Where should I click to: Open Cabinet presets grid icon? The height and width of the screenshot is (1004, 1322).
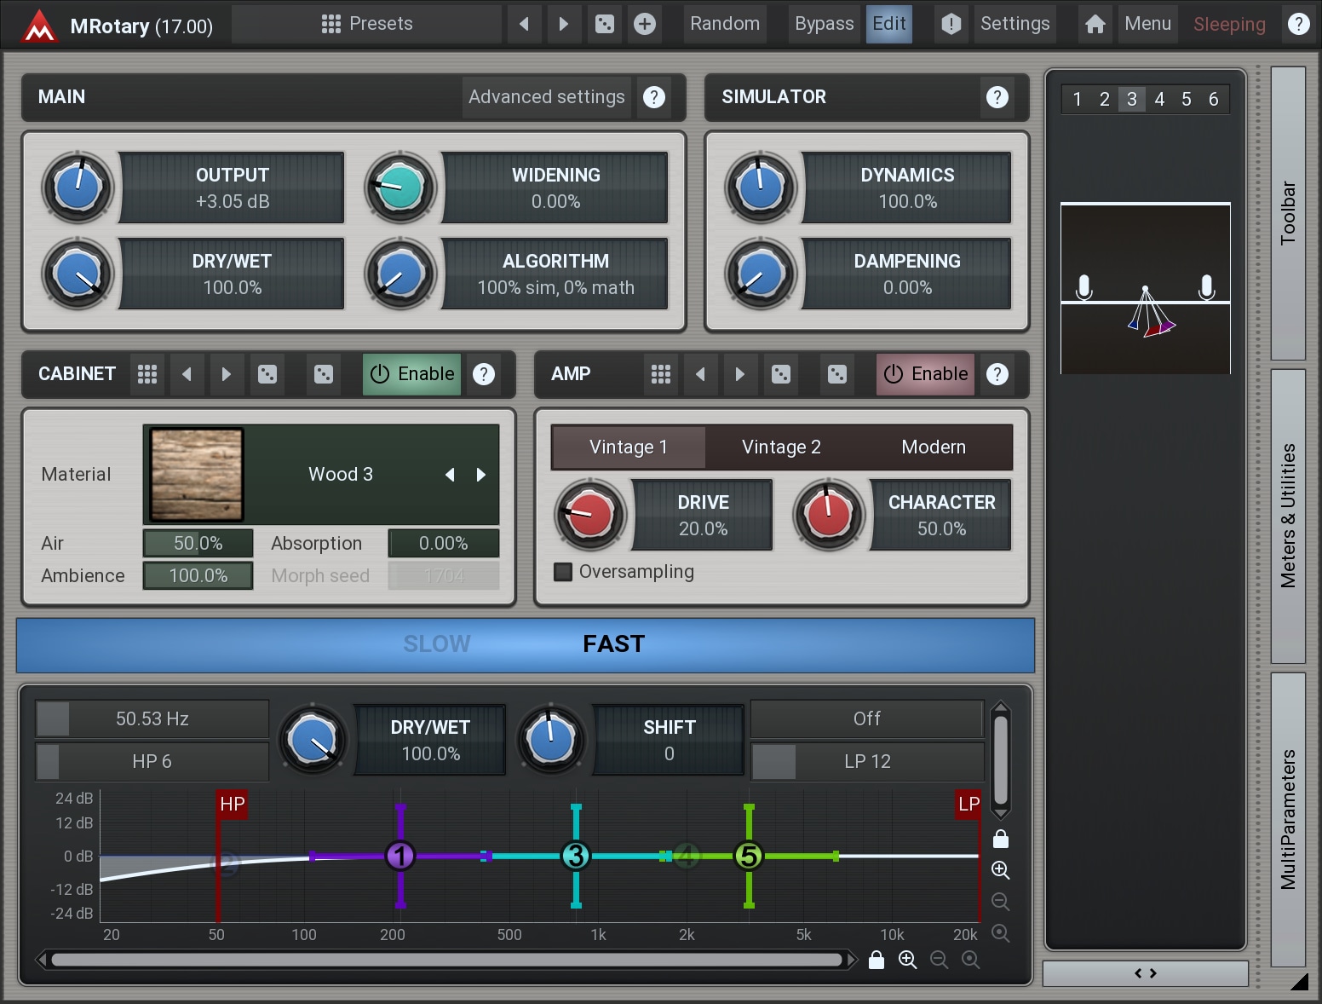pyautogui.click(x=147, y=374)
